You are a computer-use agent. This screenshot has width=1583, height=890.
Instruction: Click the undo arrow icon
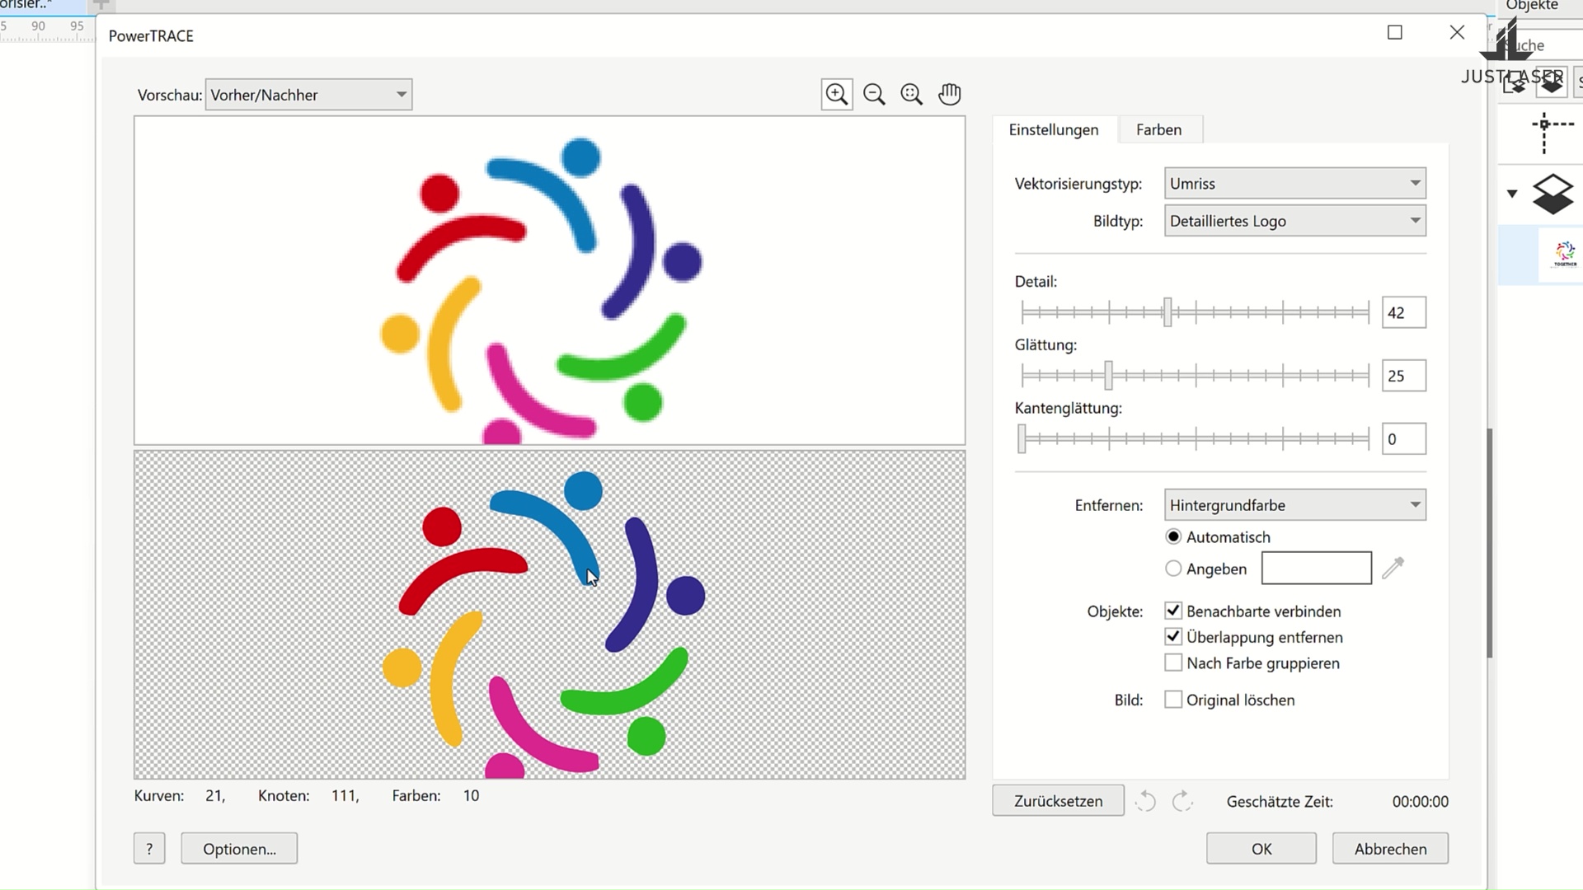pyautogui.click(x=1145, y=801)
